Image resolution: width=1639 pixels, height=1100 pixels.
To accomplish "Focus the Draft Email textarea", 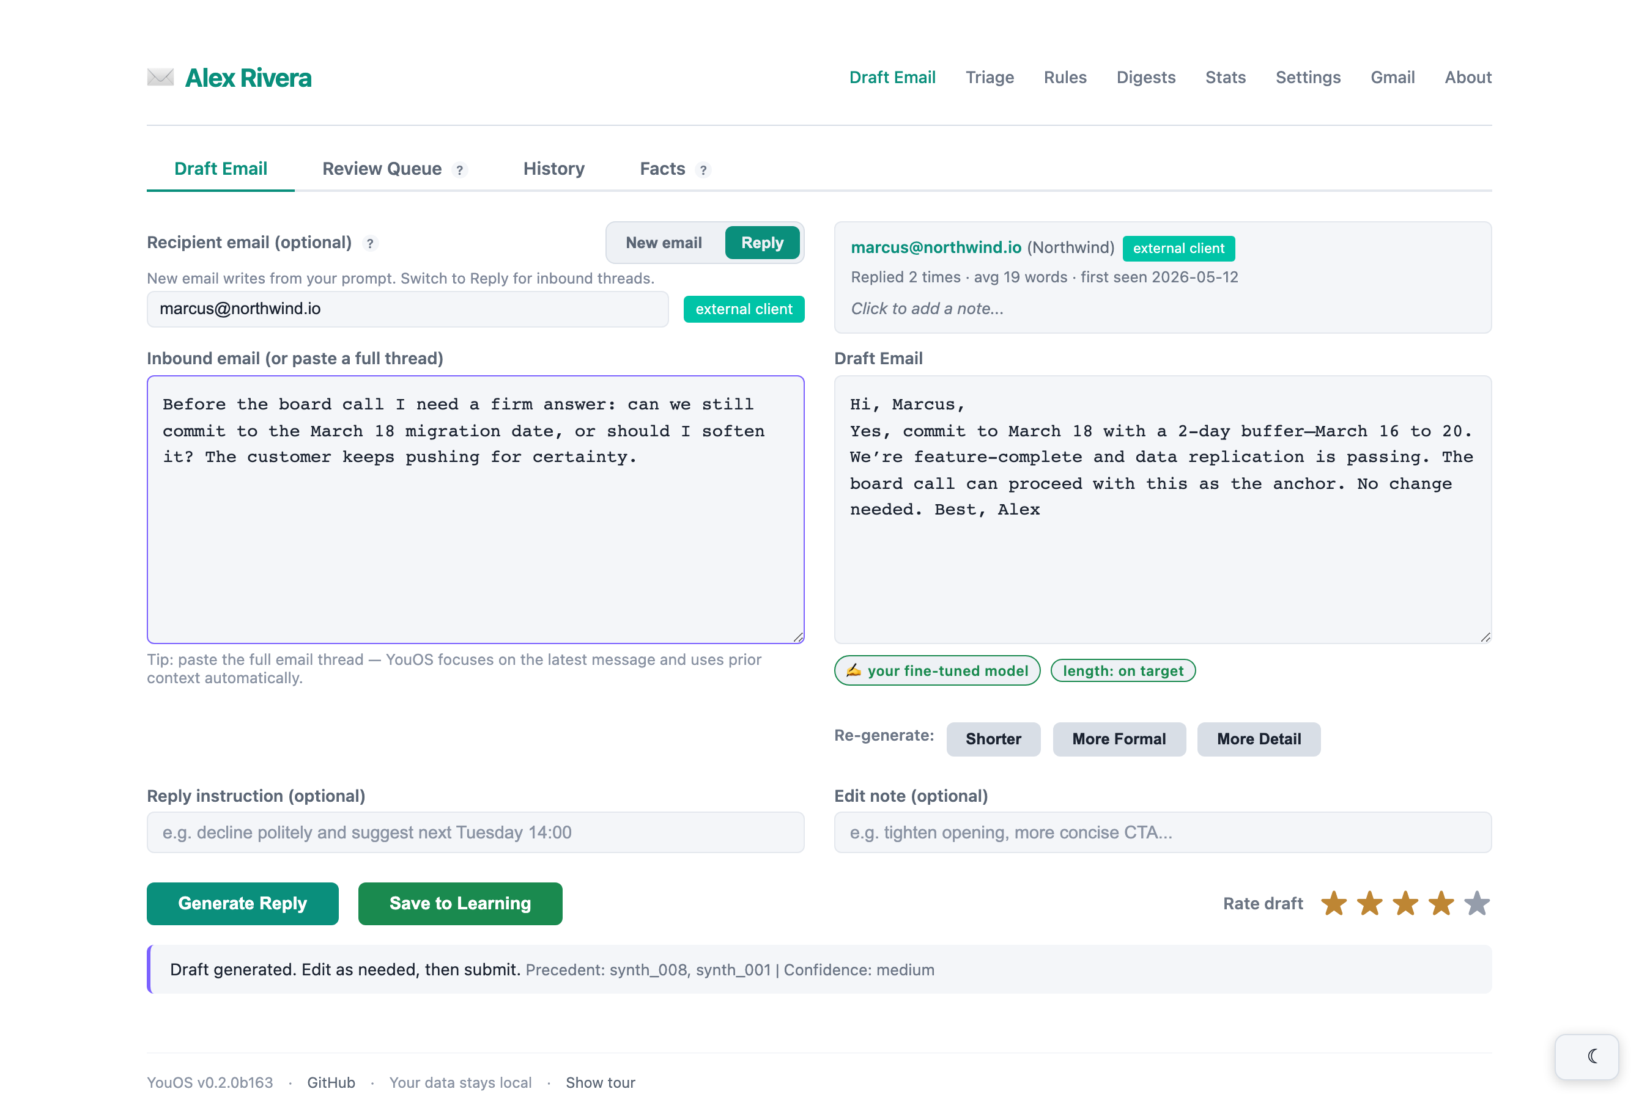I will pyautogui.click(x=1163, y=509).
